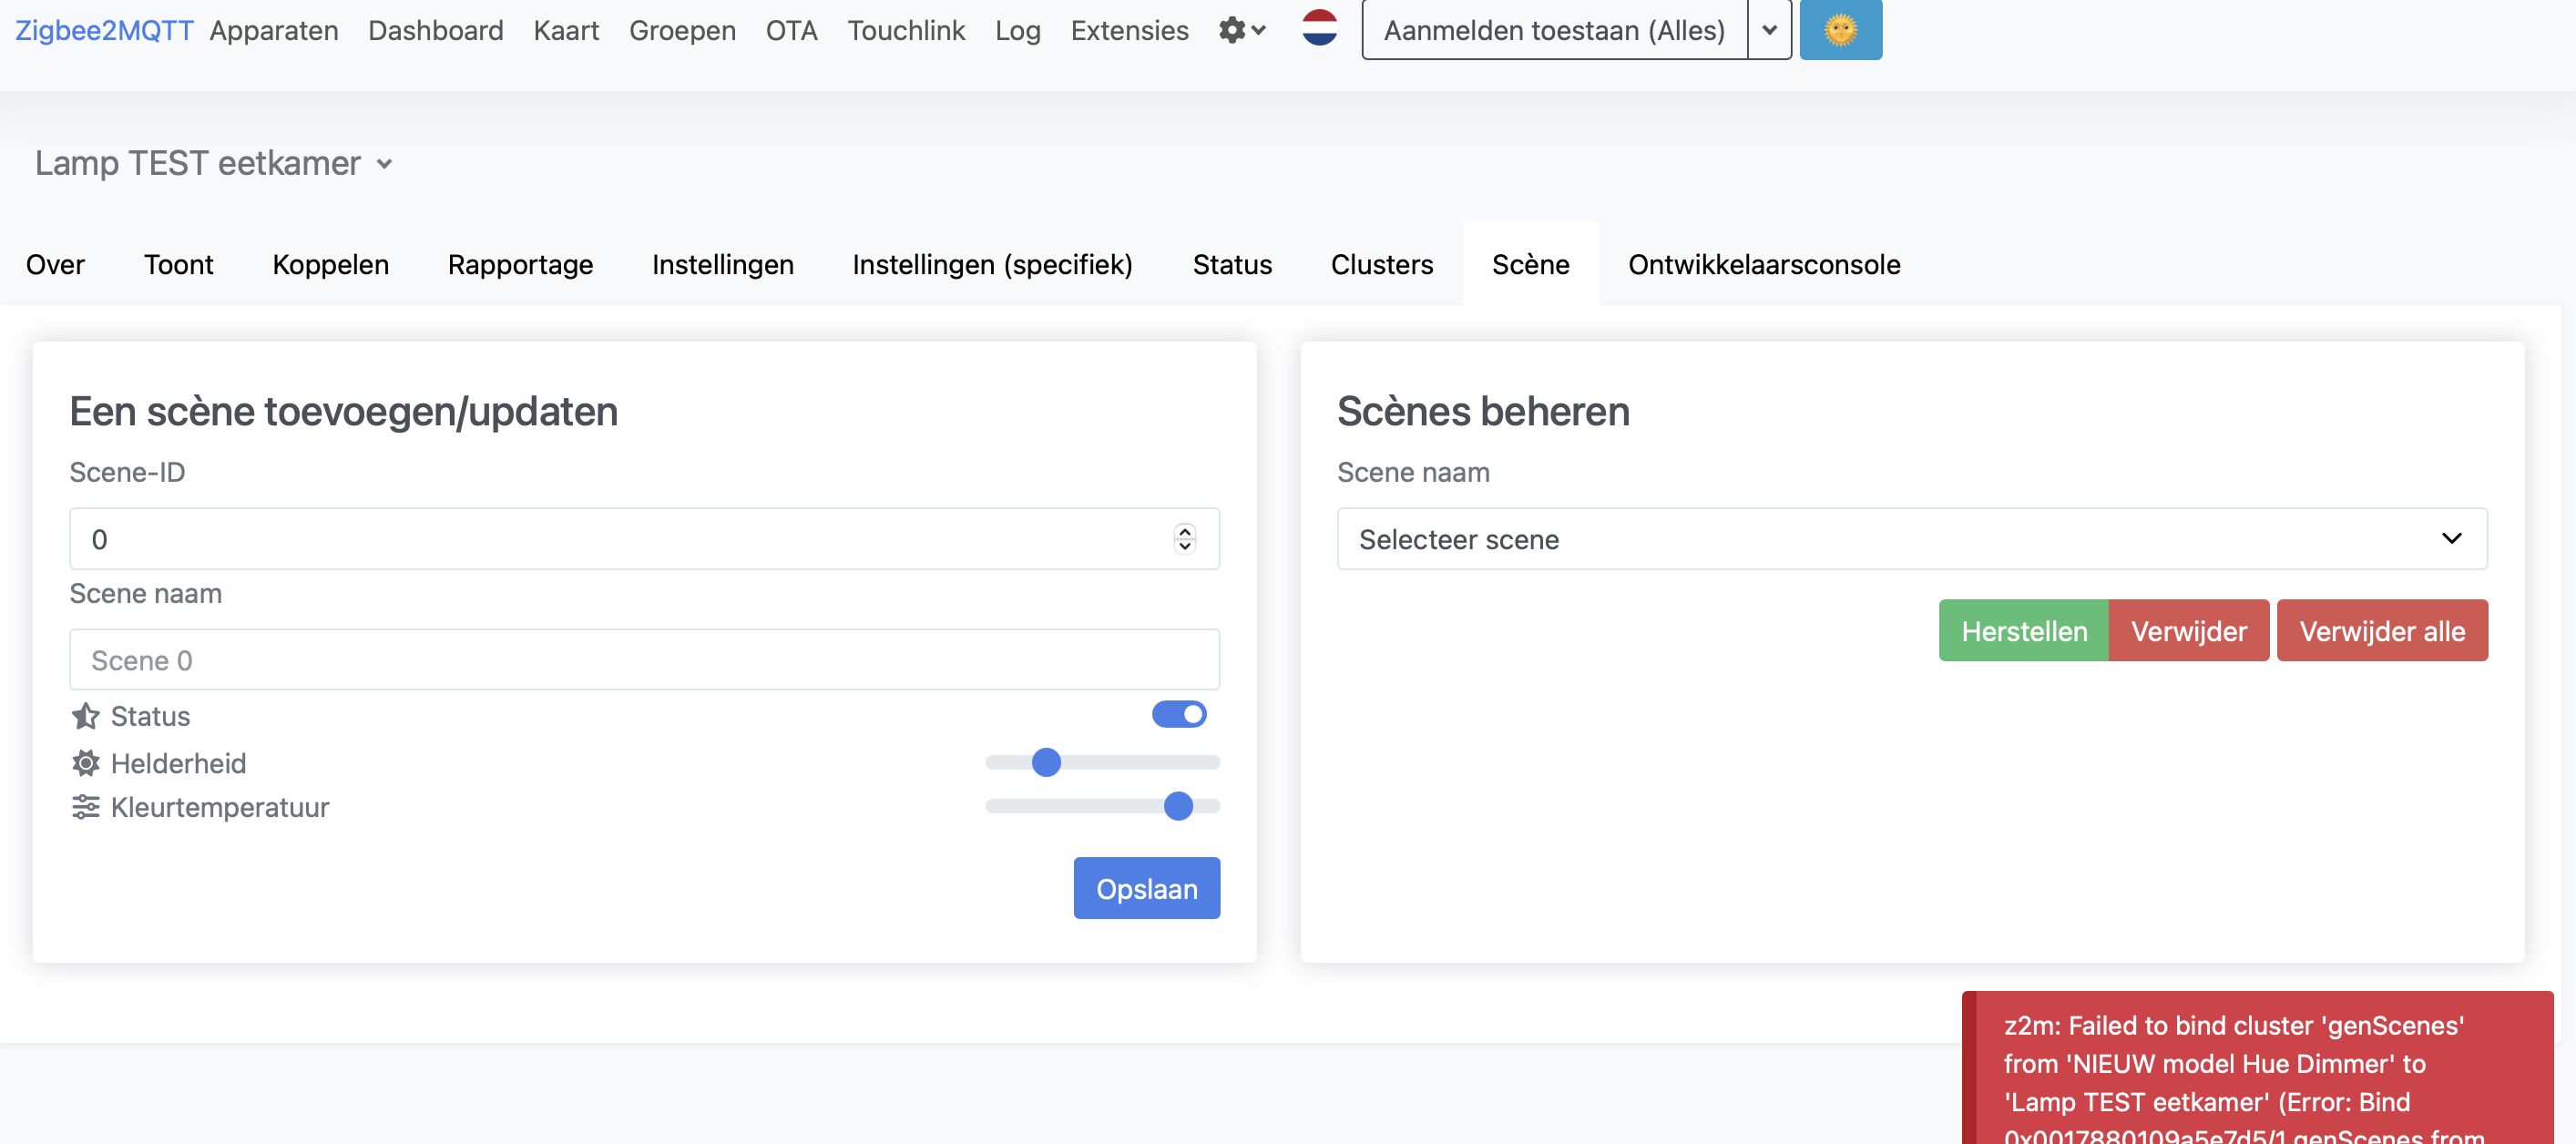2576x1144 pixels.
Task: Click the Zigbee2MQTT home link
Action: 104,30
